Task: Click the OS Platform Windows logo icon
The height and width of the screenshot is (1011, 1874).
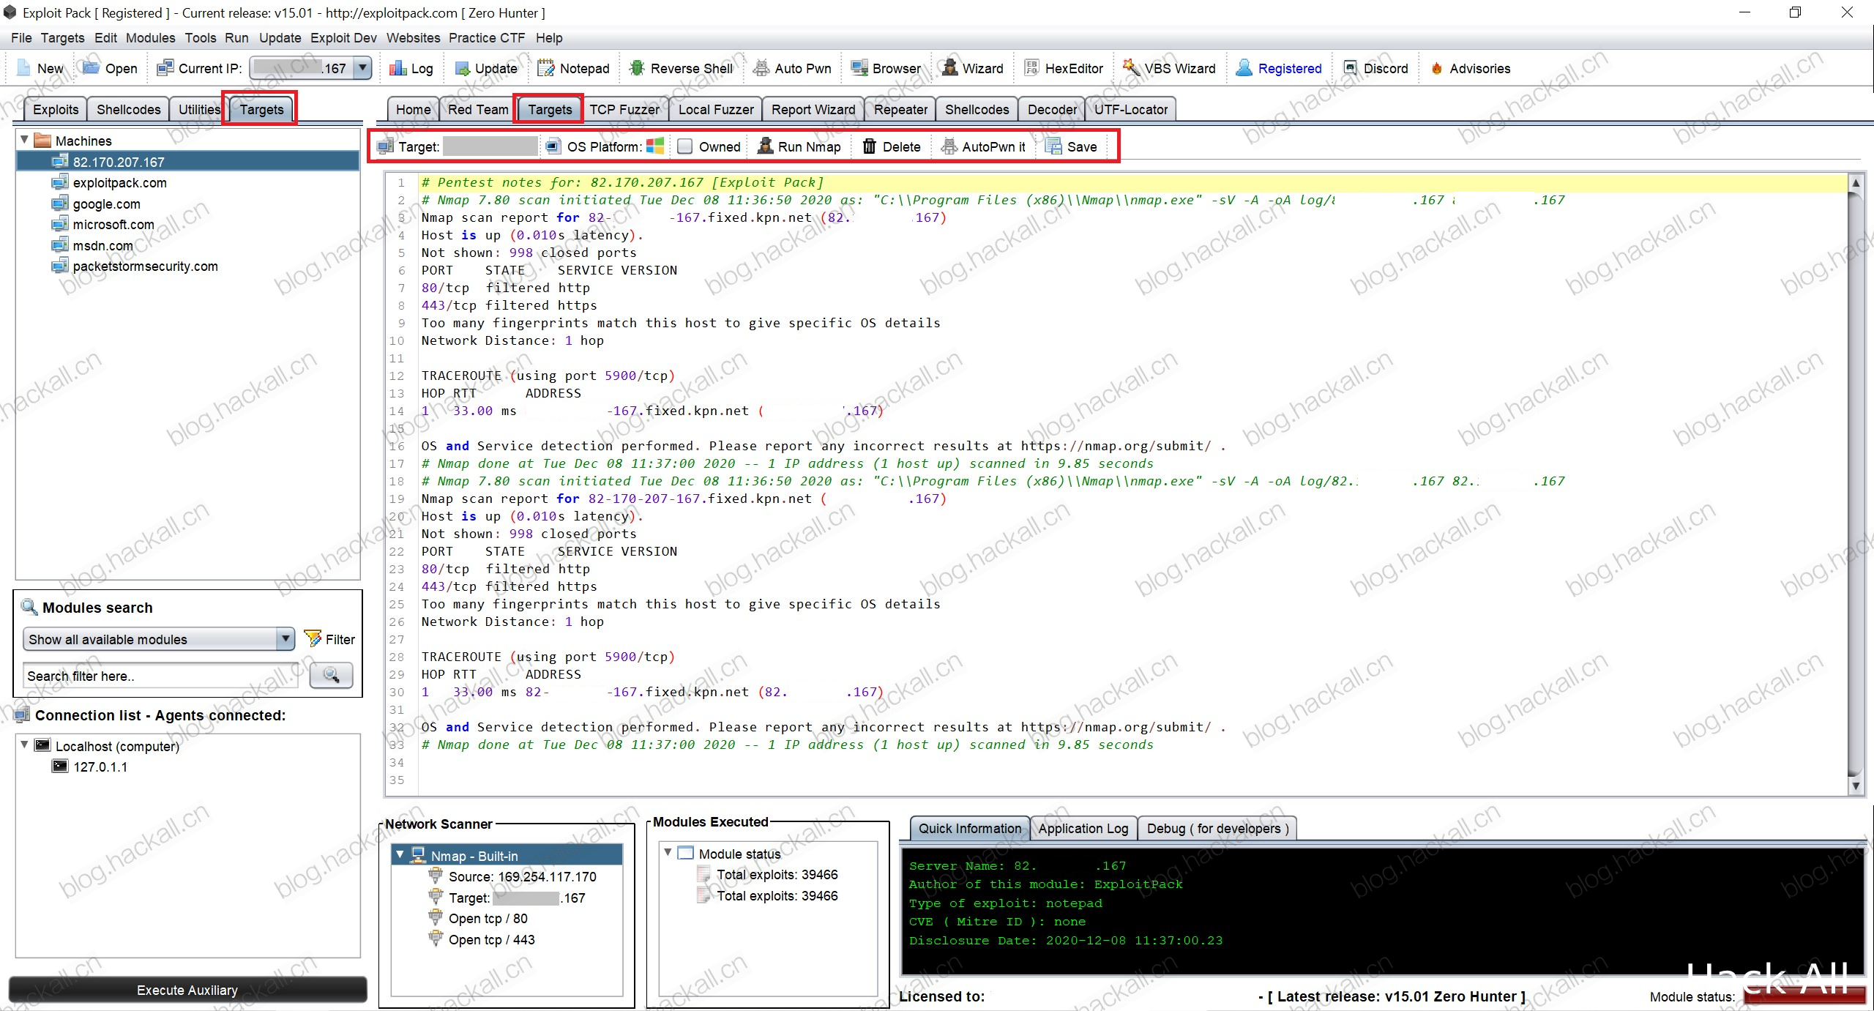Action: pos(655,146)
